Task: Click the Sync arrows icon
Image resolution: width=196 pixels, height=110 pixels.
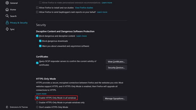Action: click(7, 29)
